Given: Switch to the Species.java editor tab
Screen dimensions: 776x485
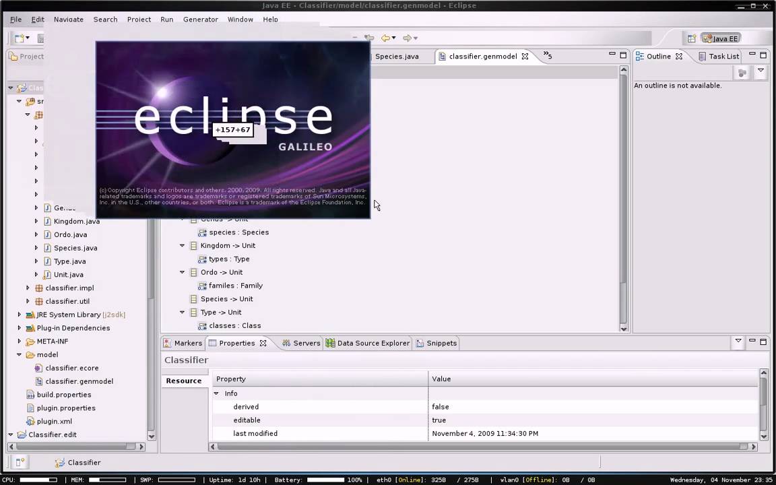Looking at the screenshot, I should click(x=396, y=57).
